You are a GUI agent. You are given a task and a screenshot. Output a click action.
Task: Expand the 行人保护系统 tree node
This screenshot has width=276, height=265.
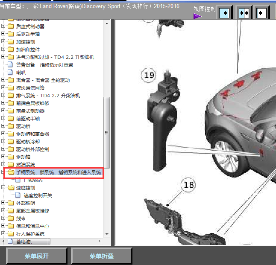click(x=3, y=233)
